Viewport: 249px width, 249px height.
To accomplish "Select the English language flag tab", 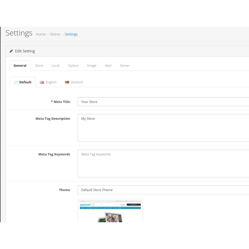I will tap(48, 82).
